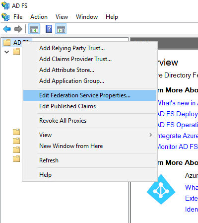Click the AD FS title bar app icon

(x=5, y=5)
